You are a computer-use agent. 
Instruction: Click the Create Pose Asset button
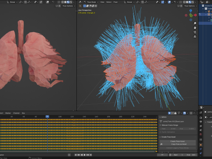click(x=178, y=141)
